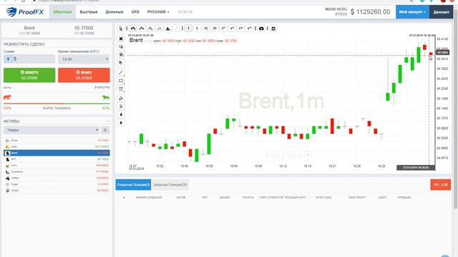Click the traders' choice sentiment bar
The image size is (458, 257).
click(x=57, y=104)
